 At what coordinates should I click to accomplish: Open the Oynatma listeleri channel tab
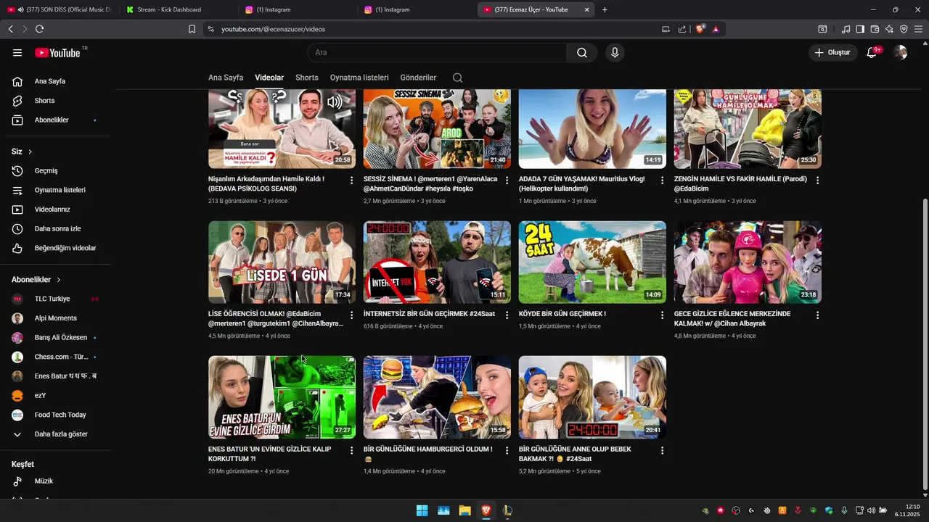[x=359, y=78]
